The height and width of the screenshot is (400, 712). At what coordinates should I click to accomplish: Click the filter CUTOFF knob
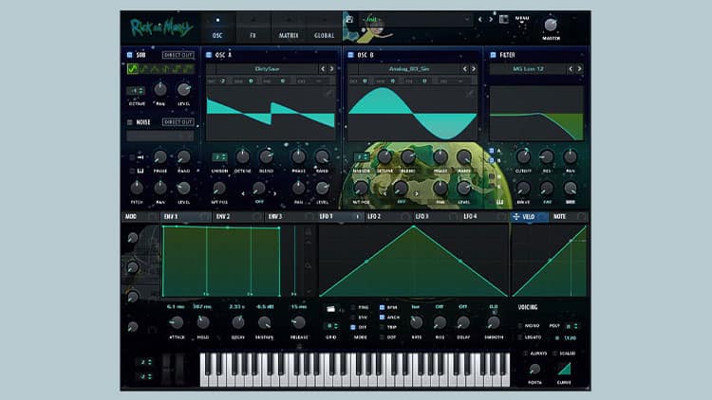tap(523, 157)
